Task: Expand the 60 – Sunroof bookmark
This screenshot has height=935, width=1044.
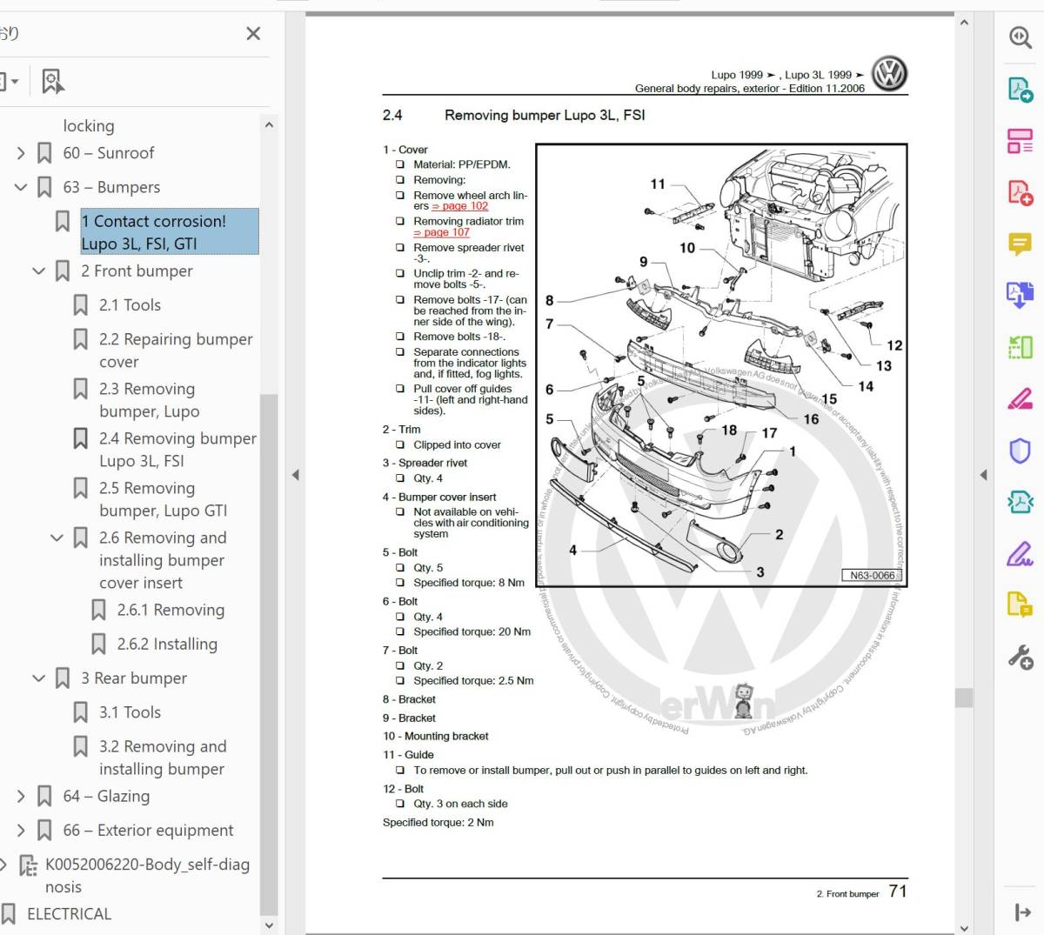Action: [21, 153]
